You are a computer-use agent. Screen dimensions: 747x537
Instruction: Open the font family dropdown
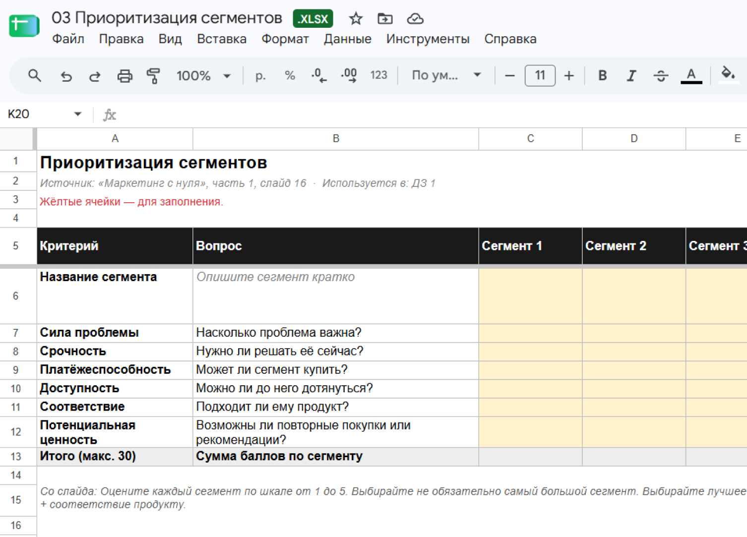click(x=446, y=76)
